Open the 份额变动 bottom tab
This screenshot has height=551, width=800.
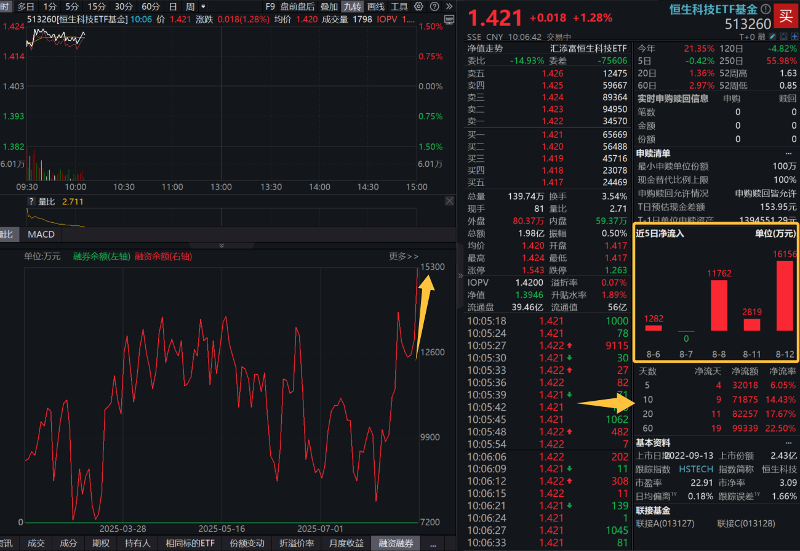[247, 544]
